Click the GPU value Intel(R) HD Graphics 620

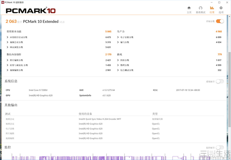41,96
